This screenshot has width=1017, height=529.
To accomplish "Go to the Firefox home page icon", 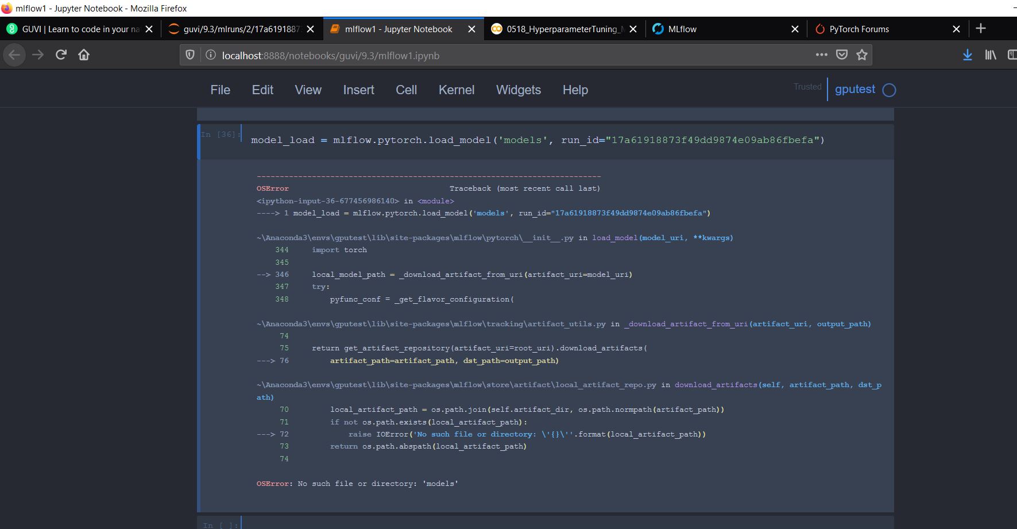I will coord(84,55).
